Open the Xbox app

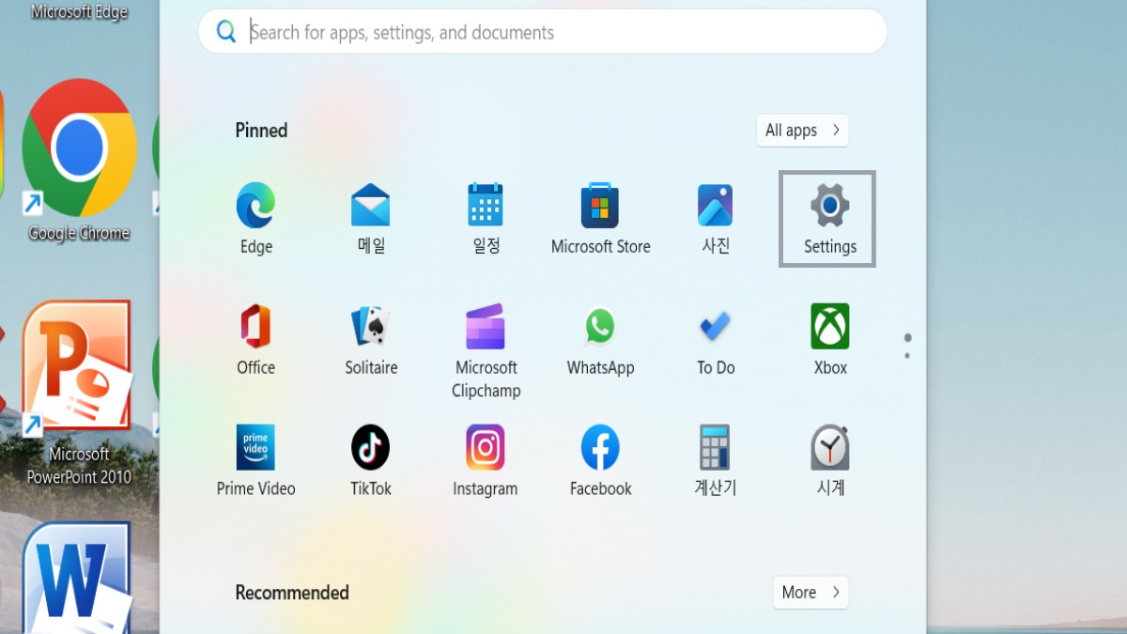(830, 340)
